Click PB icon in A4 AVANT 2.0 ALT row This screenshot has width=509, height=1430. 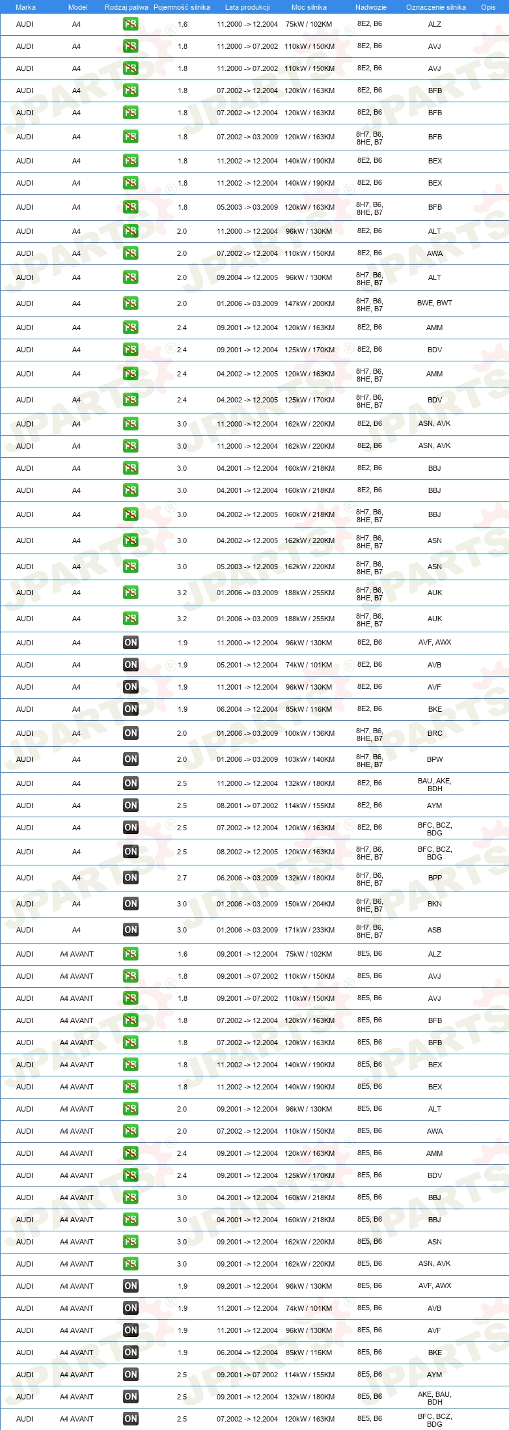131,1109
